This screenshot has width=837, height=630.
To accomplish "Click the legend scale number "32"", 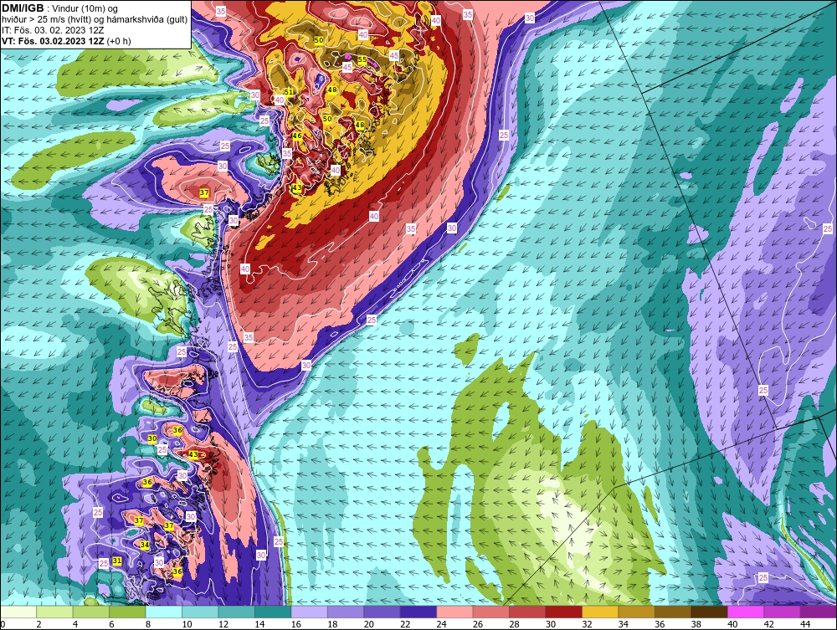I will coord(588,624).
